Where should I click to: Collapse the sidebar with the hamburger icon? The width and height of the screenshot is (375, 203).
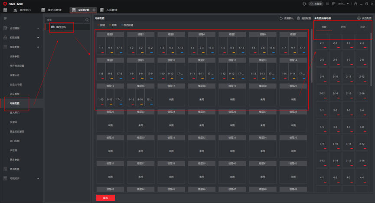click(x=5, y=18)
